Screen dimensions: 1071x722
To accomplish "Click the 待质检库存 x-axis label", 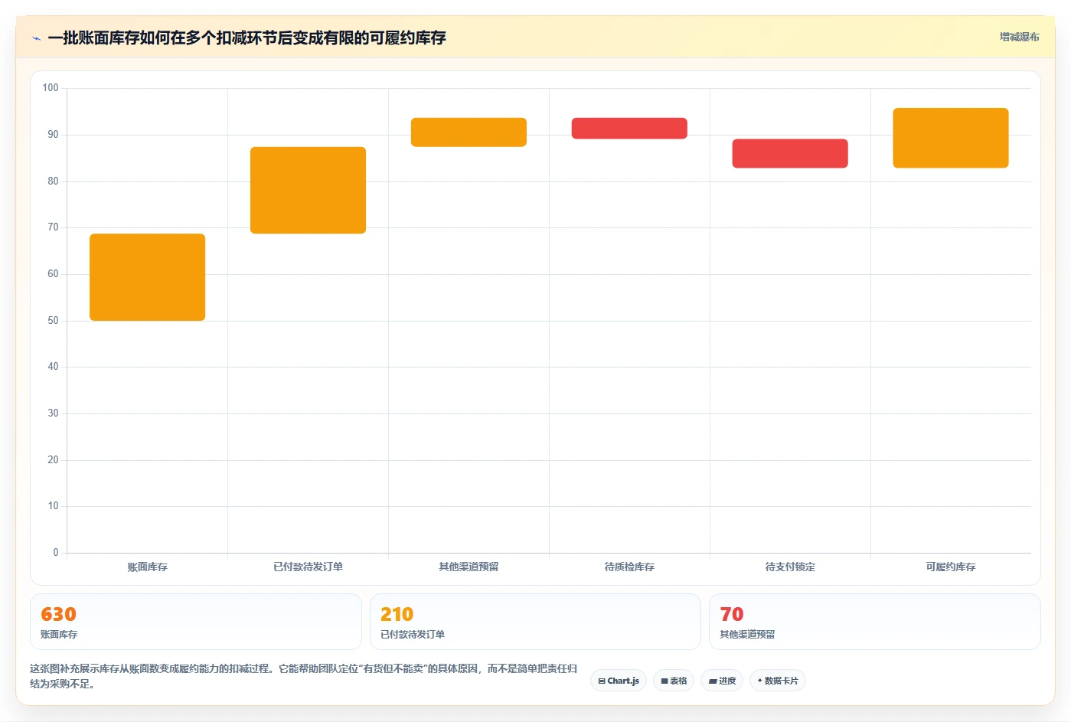I will (629, 567).
